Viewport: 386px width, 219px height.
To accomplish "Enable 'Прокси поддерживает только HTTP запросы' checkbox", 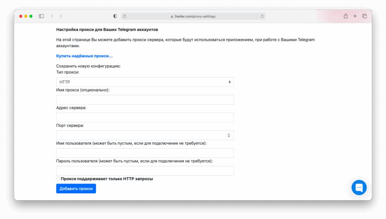I will point(58,179).
